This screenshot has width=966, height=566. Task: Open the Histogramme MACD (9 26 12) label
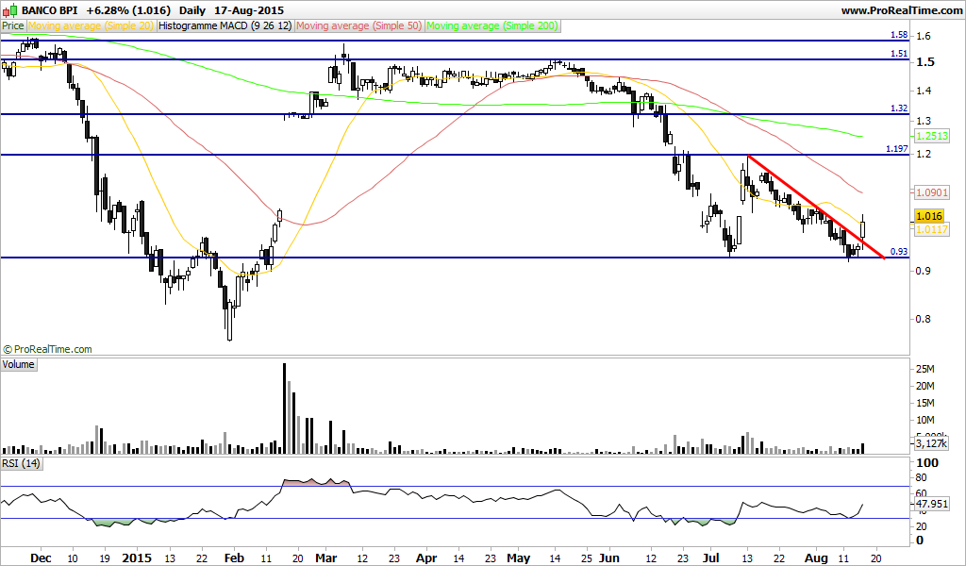[x=225, y=25]
